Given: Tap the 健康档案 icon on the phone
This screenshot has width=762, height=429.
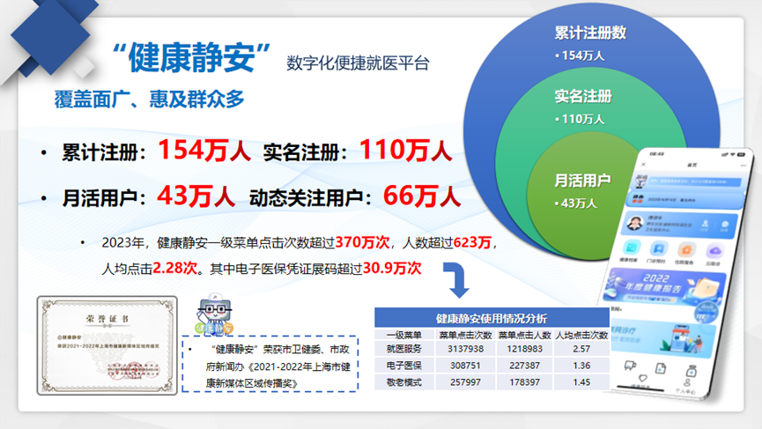Looking at the screenshot, I should click(631, 248).
